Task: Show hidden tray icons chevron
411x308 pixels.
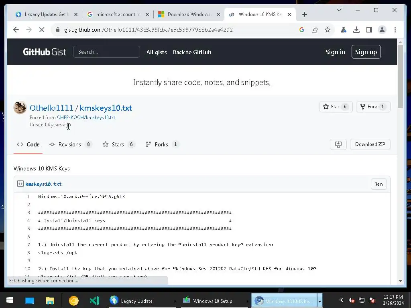Action: tap(341, 300)
